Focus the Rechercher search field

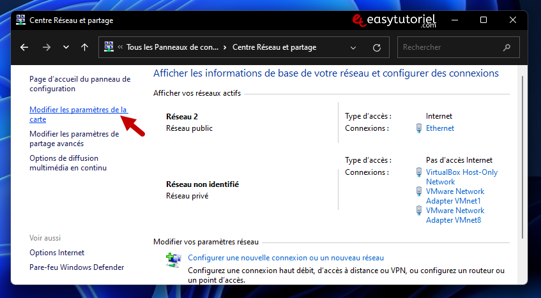click(459, 47)
